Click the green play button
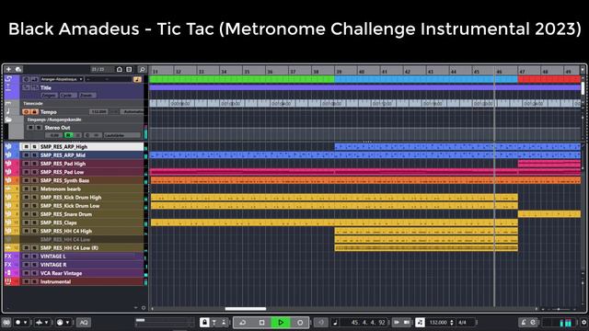This screenshot has width=589, height=331. click(281, 323)
